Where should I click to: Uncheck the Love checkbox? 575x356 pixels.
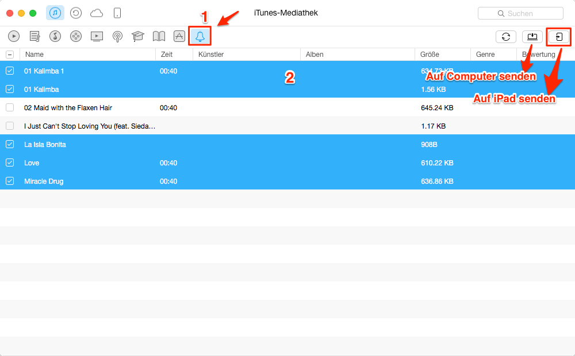tap(10, 162)
